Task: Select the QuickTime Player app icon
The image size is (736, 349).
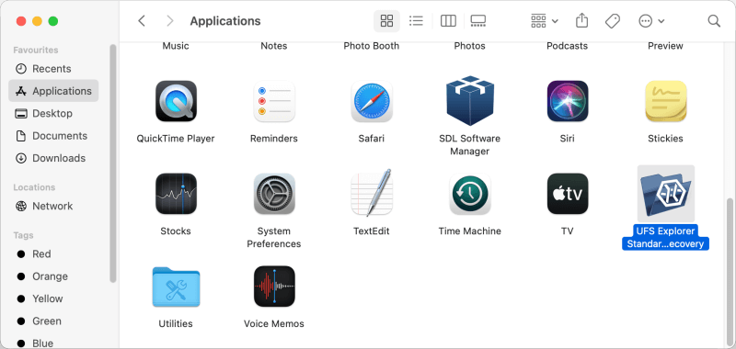Action: tap(176, 101)
